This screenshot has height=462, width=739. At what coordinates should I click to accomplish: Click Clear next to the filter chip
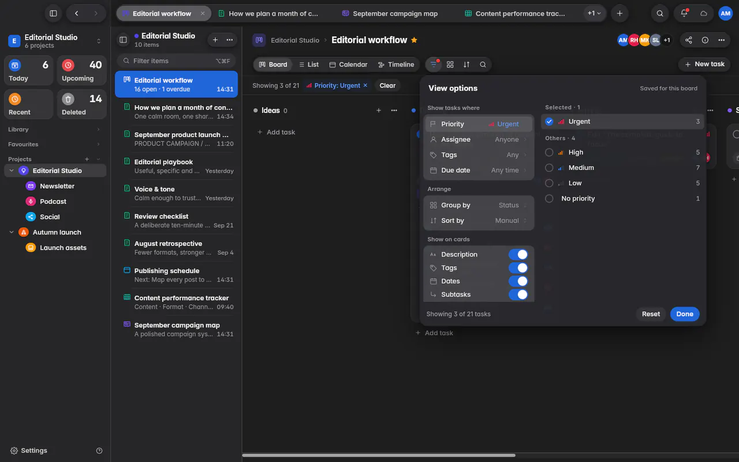tap(387, 85)
